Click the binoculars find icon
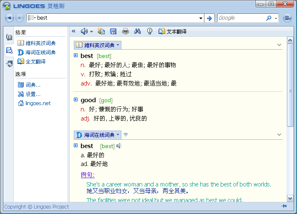Viewport: 297px width, 214px height. click(138, 31)
